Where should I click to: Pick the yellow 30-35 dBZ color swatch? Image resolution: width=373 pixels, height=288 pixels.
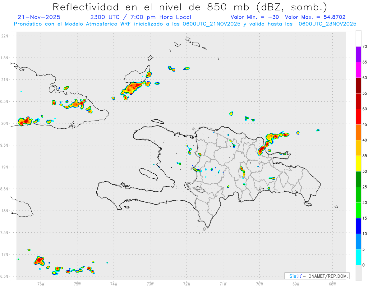point(358,163)
